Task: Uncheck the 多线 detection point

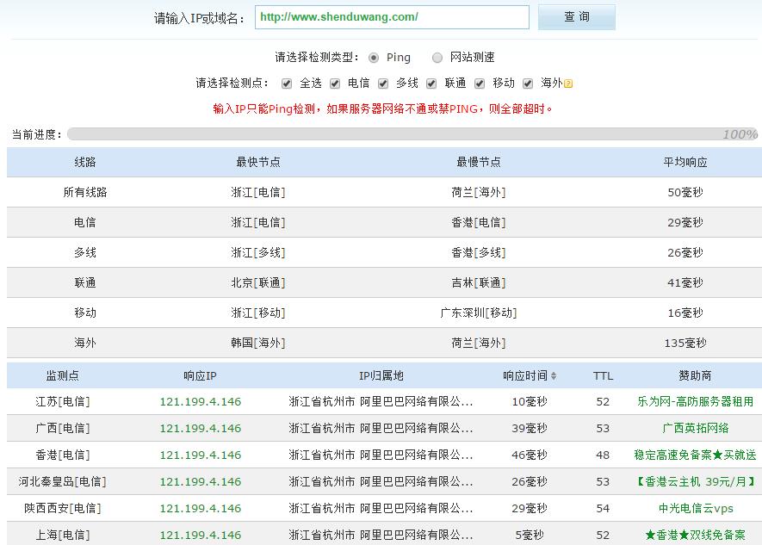Action: coord(383,84)
